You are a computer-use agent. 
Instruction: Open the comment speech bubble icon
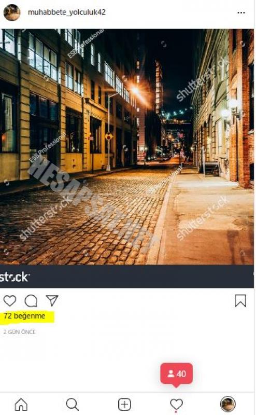tap(31, 301)
